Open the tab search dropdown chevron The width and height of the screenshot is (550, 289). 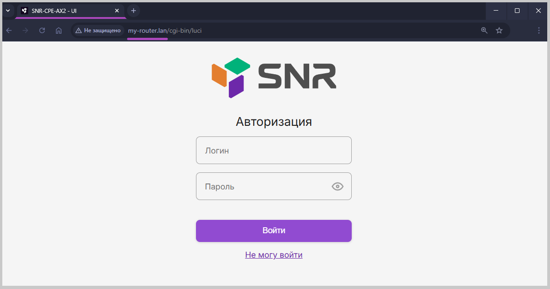point(7,11)
